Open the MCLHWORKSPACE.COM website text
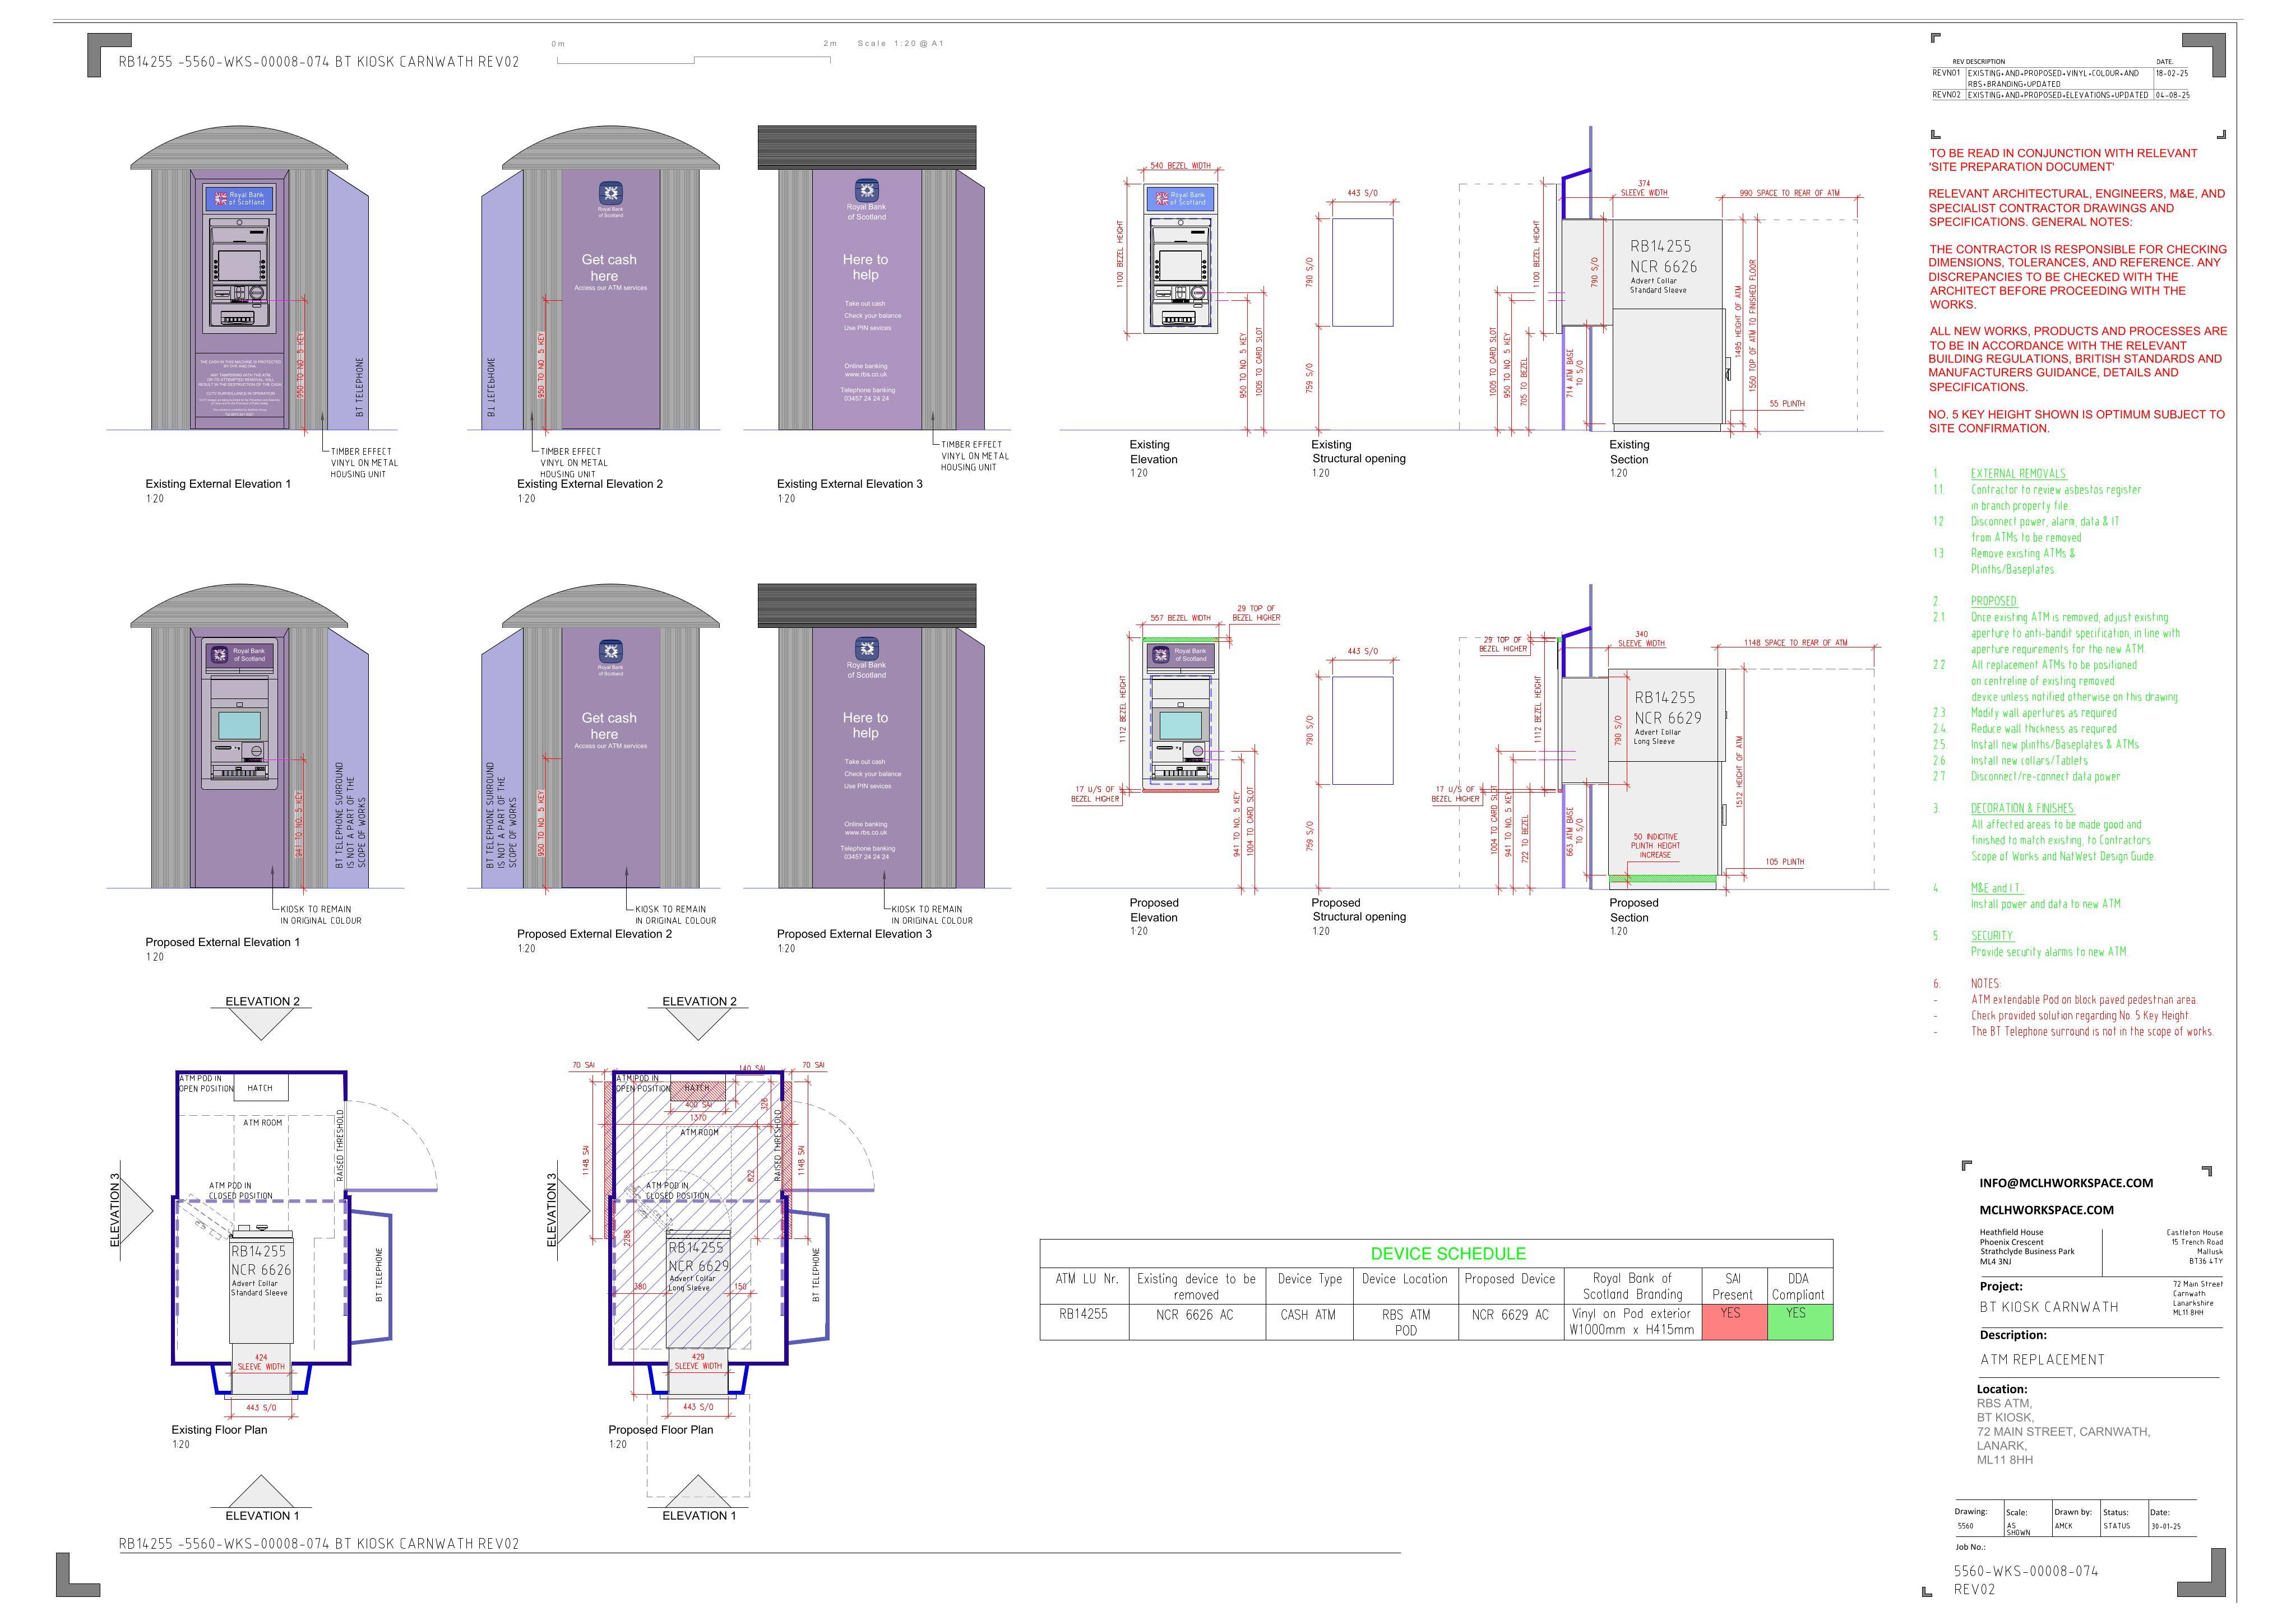2296x1621 pixels. (x=2046, y=1209)
